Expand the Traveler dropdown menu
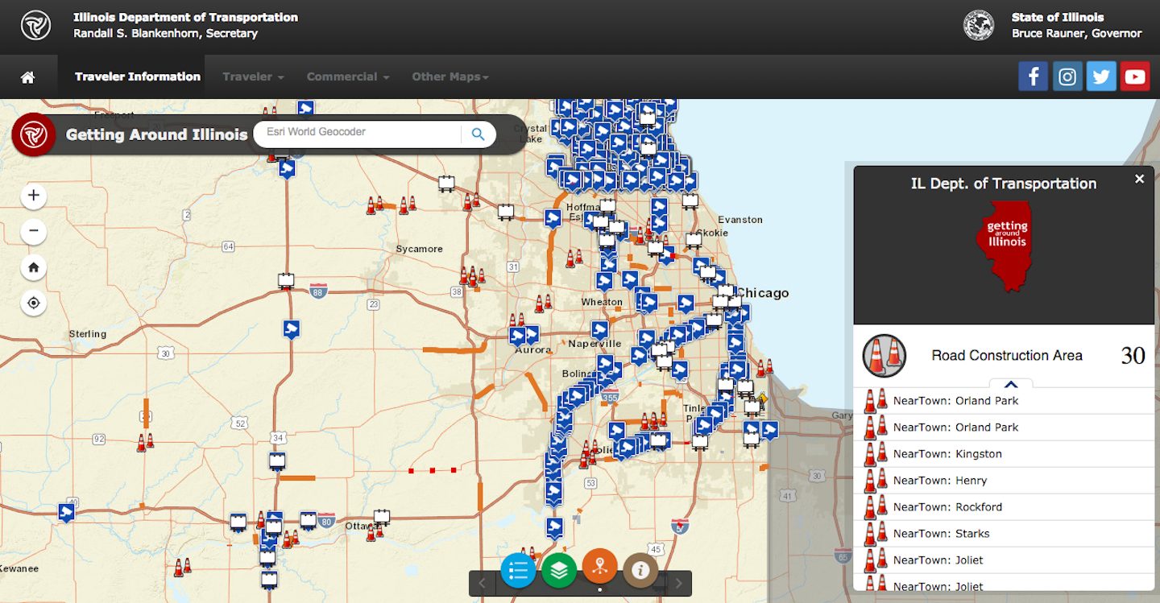The height and width of the screenshot is (603, 1160). coord(252,76)
